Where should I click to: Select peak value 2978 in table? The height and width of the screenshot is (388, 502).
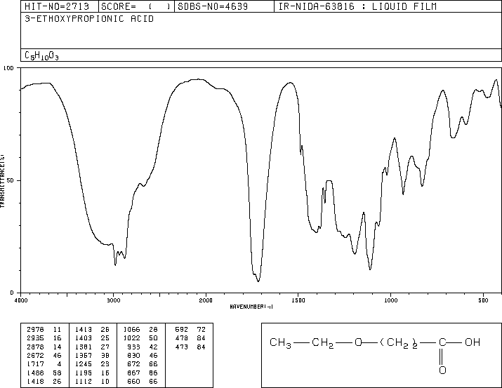pyautogui.click(x=35, y=330)
